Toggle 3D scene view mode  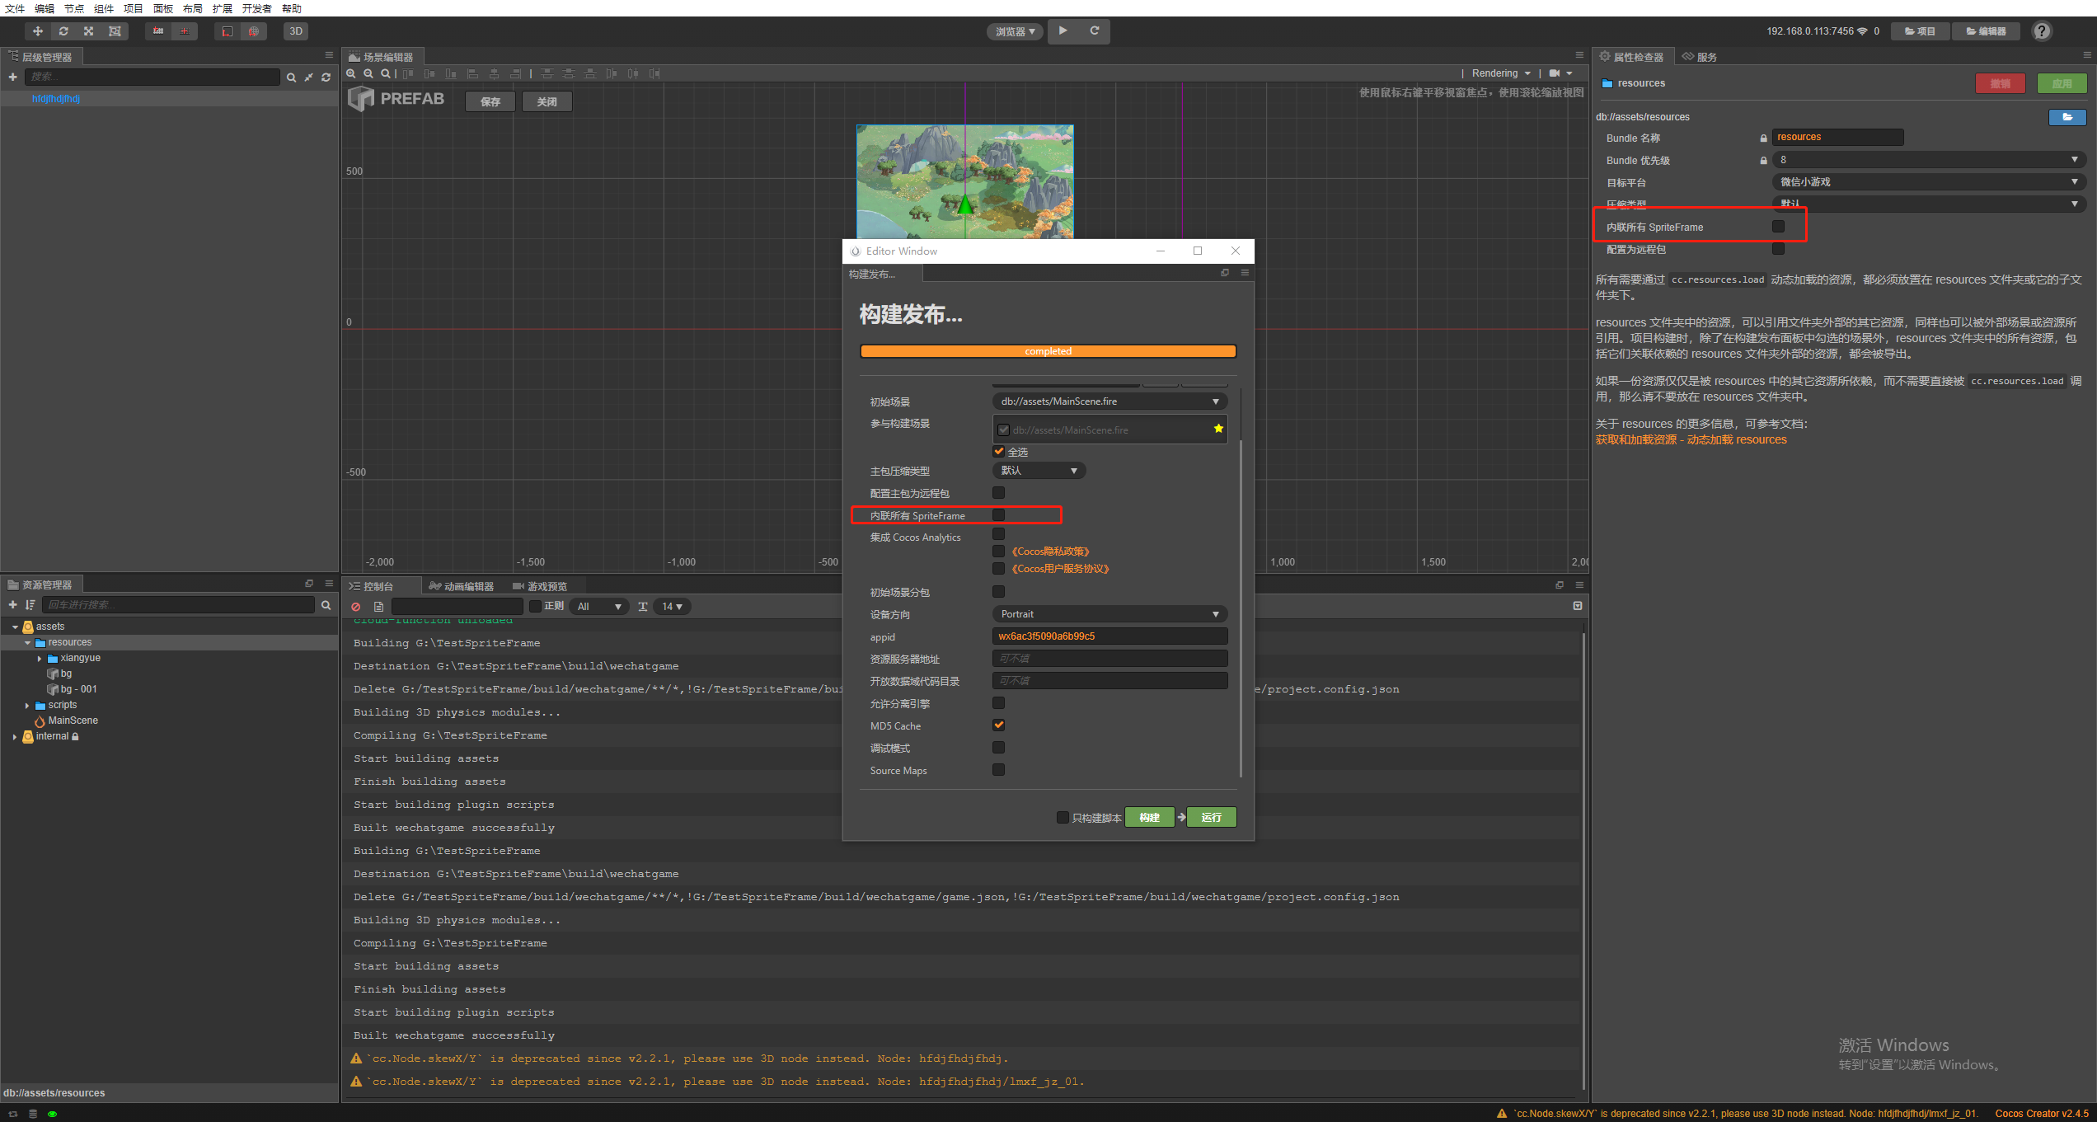tap(296, 31)
